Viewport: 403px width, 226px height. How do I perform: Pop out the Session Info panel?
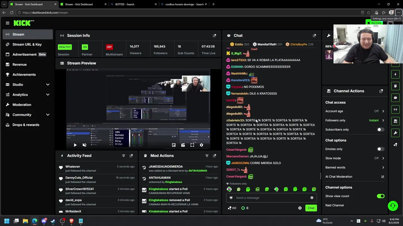pos(214,35)
